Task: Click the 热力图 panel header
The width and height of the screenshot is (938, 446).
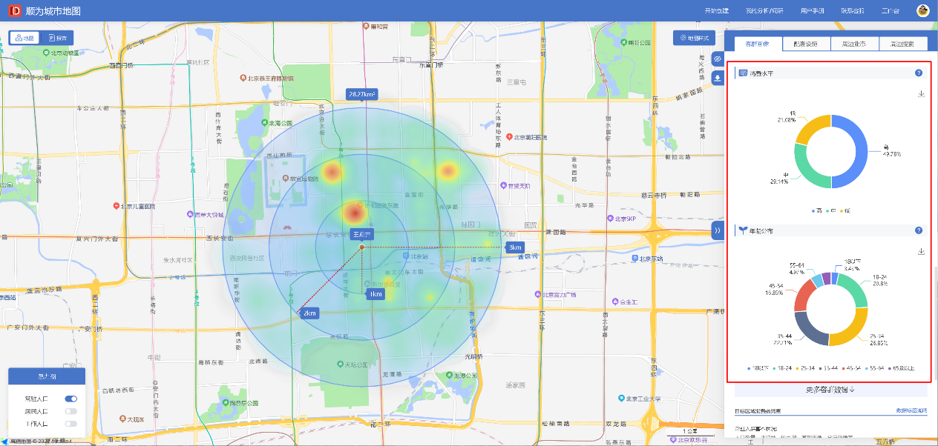Action: 46,376
